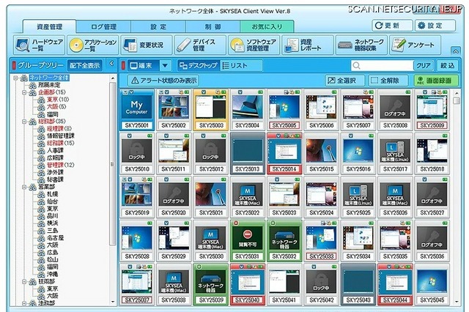Select Linux terminal SKY25017
Screen dimensions: 469x312
click(395, 153)
